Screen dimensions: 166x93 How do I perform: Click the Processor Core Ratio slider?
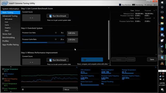[x=43, y=36]
